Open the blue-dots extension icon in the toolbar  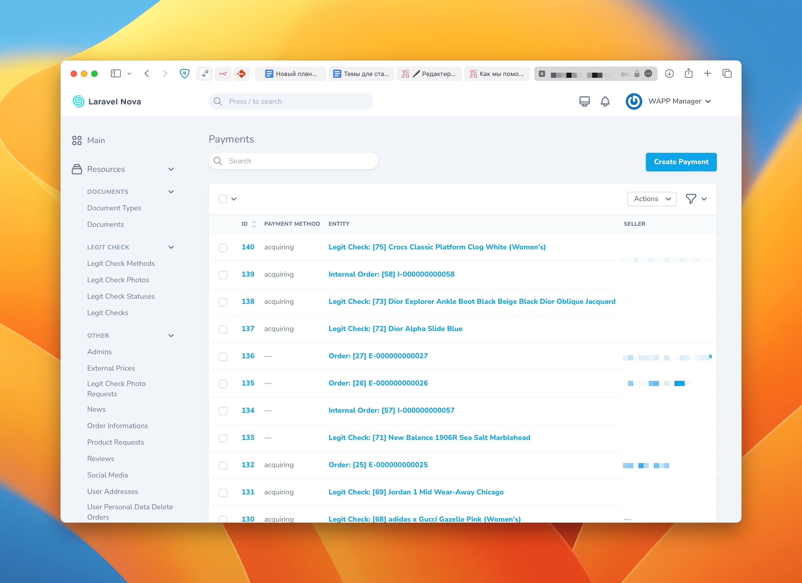[205, 73]
